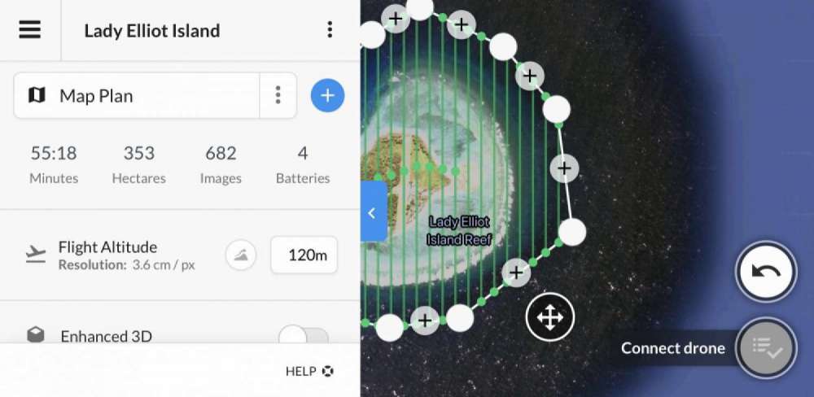The height and width of the screenshot is (397, 814).
Task: Enable the Enhanced 3D switch
Action: [x=304, y=336]
